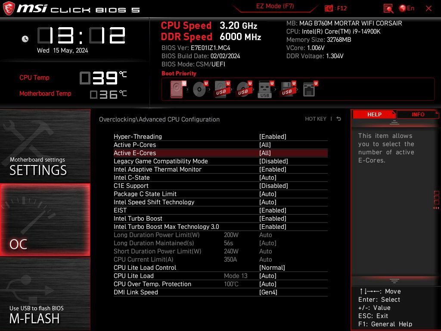This screenshot has width=441, height=331.
Task: Click the back arrow next to HOT KEY
Action: point(339,119)
